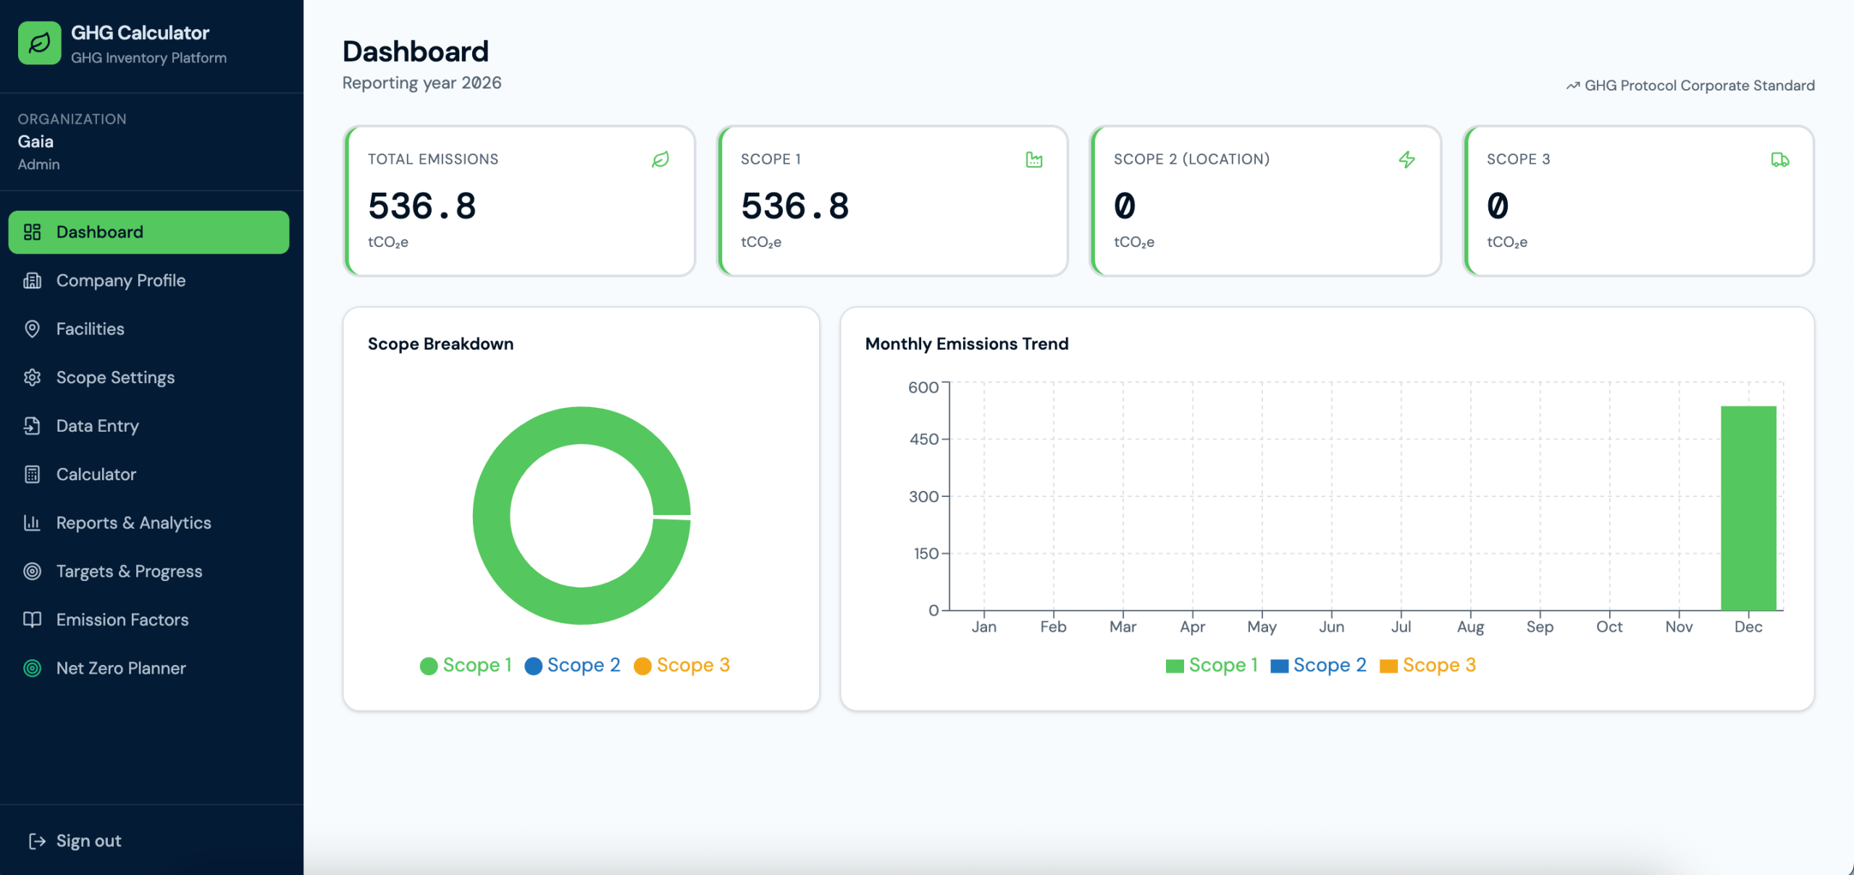Screen dimensions: 1854x875
Task: Click the GHG Calculator leaf logo icon
Action: click(x=39, y=43)
